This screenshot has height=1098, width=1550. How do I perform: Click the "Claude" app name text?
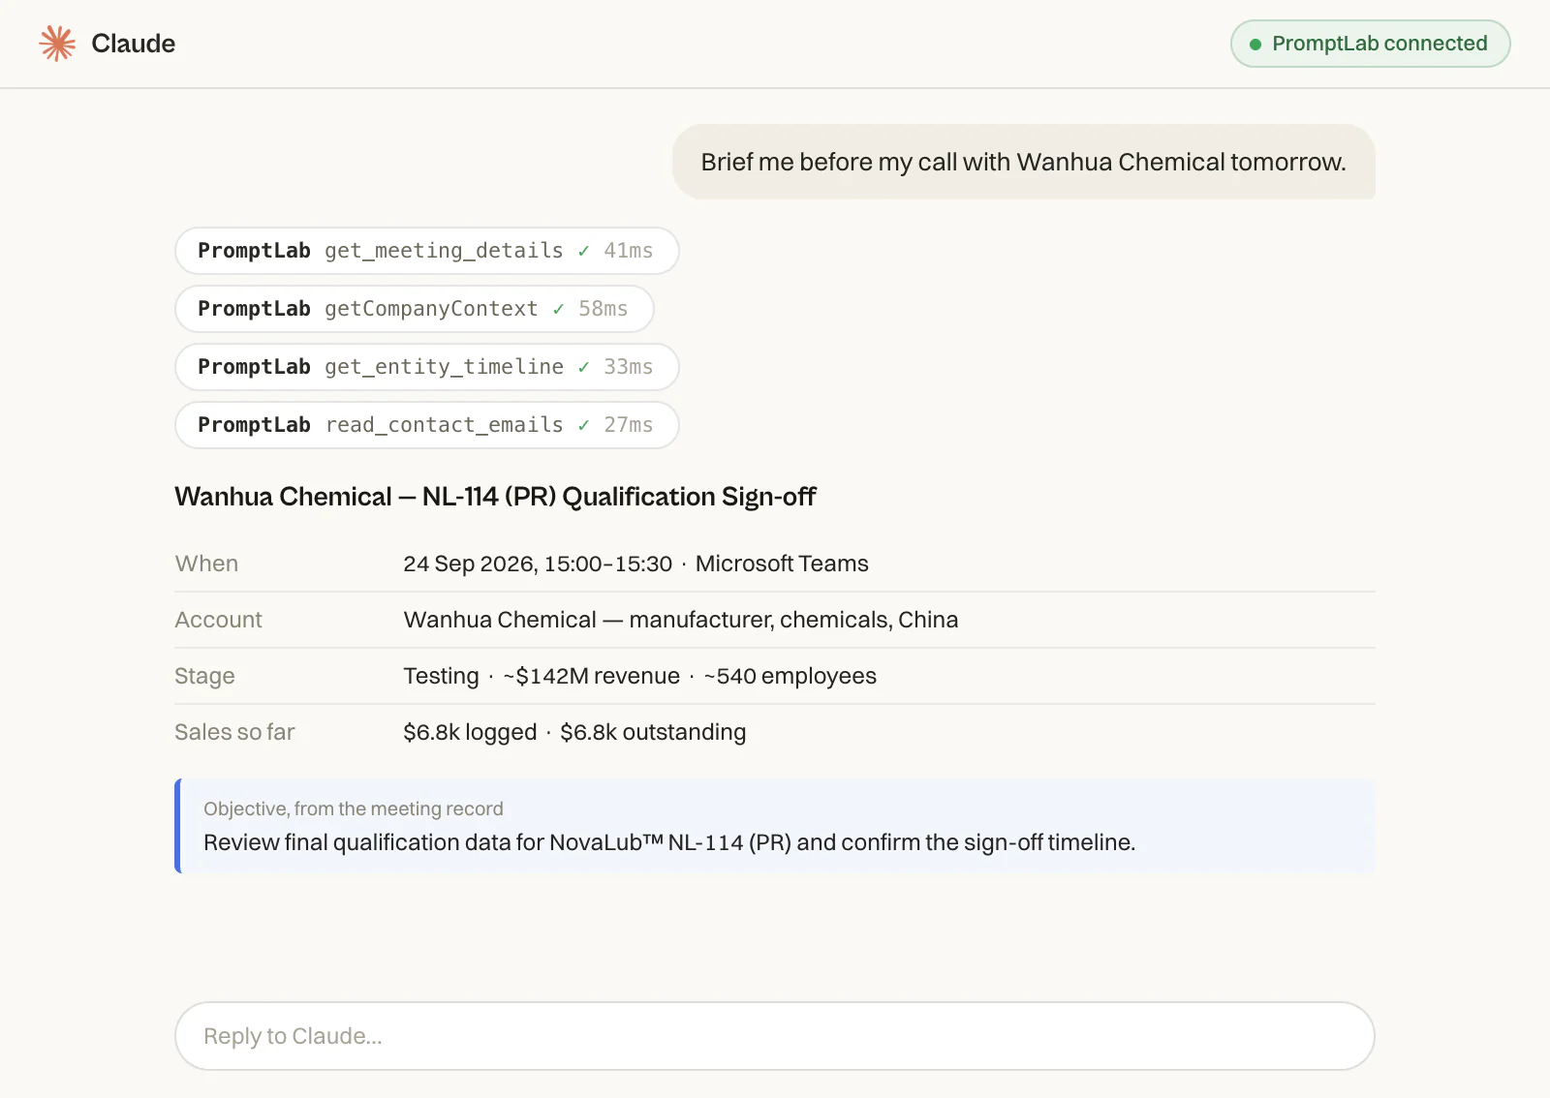[x=134, y=44]
